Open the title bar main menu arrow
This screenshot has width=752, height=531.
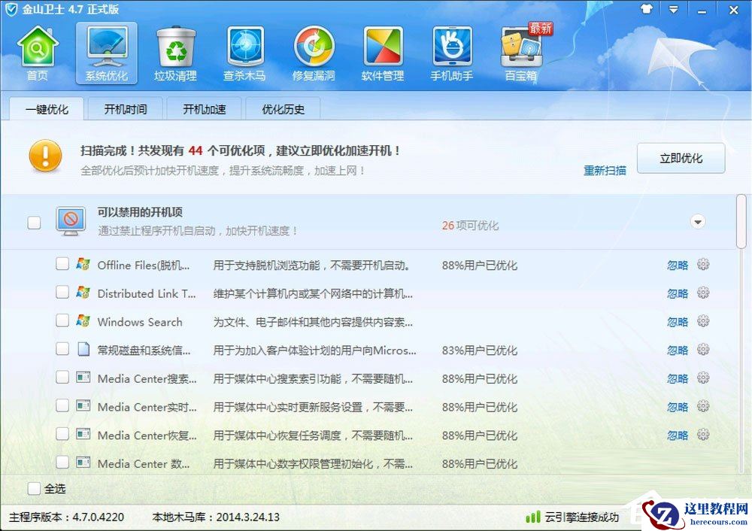[673, 10]
